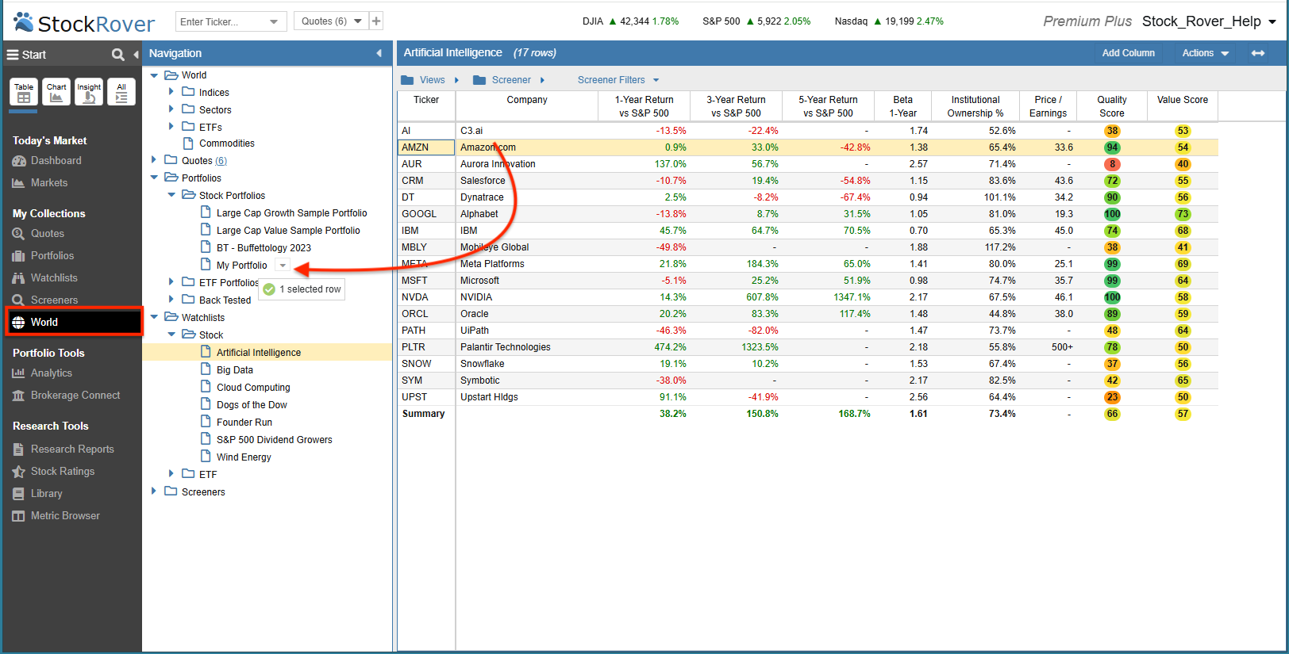Expand the Screeners folder in Navigation
The width and height of the screenshot is (1289, 654).
[154, 491]
